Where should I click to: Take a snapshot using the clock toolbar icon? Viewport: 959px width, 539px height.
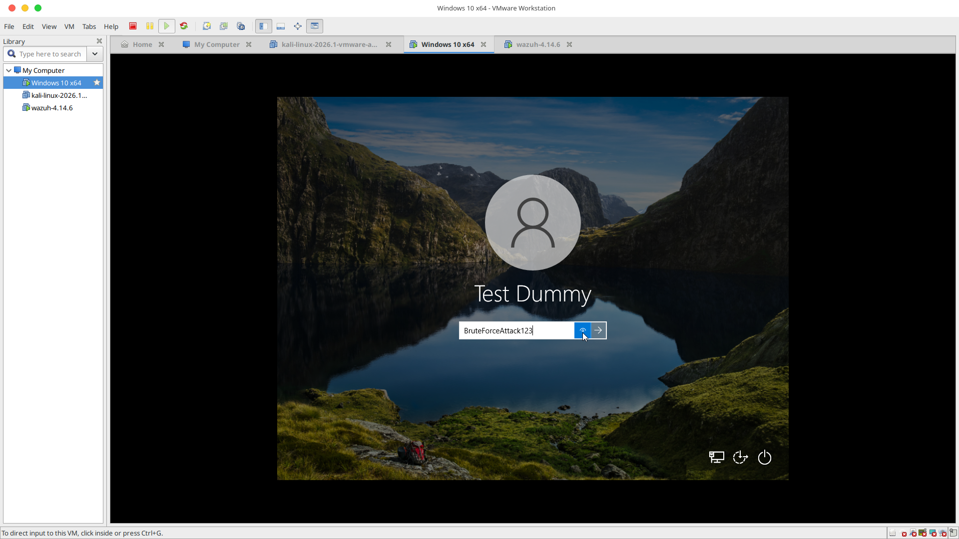[x=207, y=26]
